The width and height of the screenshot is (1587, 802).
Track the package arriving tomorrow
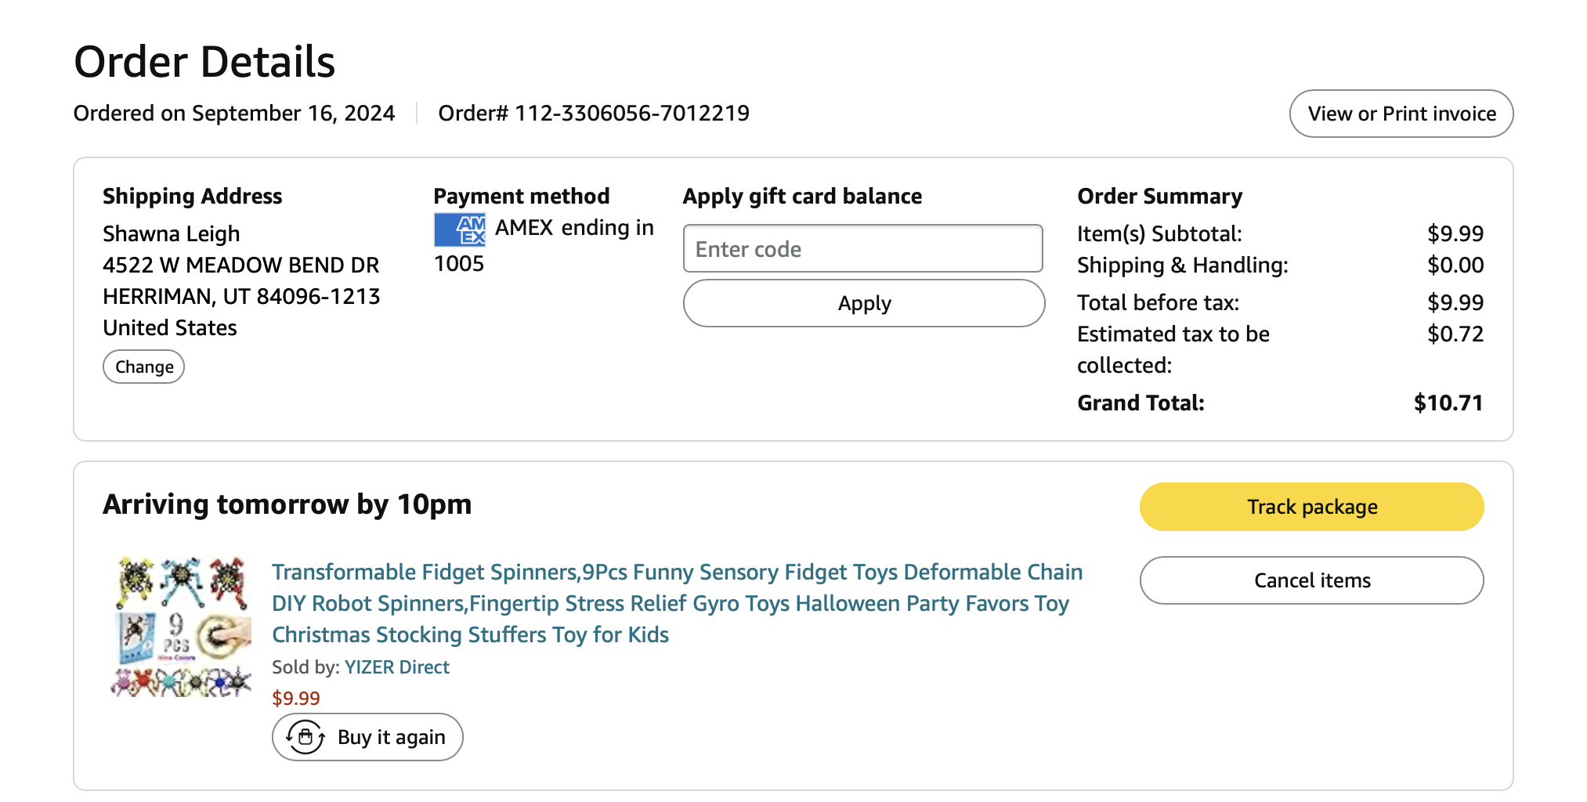(x=1311, y=507)
